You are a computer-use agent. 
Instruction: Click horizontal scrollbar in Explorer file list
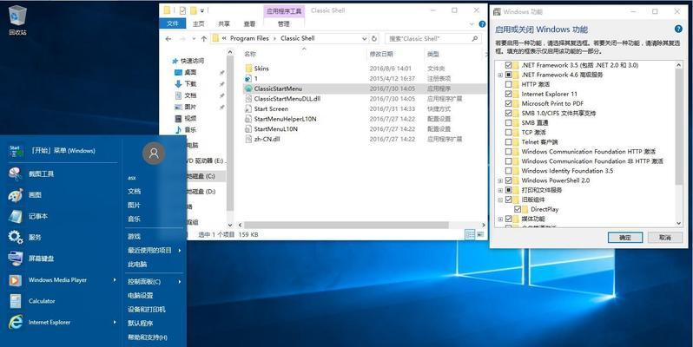[346, 225]
